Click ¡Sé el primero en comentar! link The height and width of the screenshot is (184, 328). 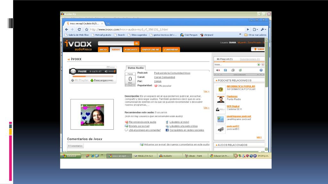pos(144,130)
